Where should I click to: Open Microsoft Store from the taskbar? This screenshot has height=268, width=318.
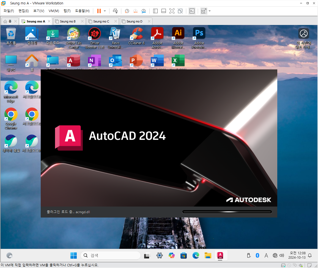[x=183, y=255]
